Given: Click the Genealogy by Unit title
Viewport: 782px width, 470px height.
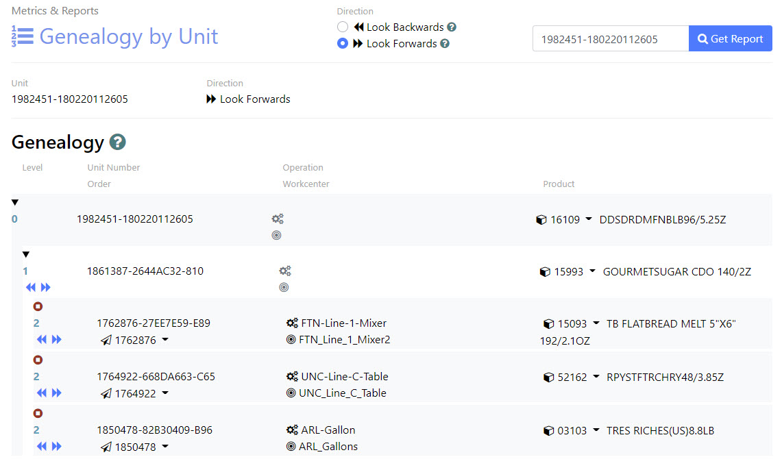Looking at the screenshot, I should tap(128, 36).
